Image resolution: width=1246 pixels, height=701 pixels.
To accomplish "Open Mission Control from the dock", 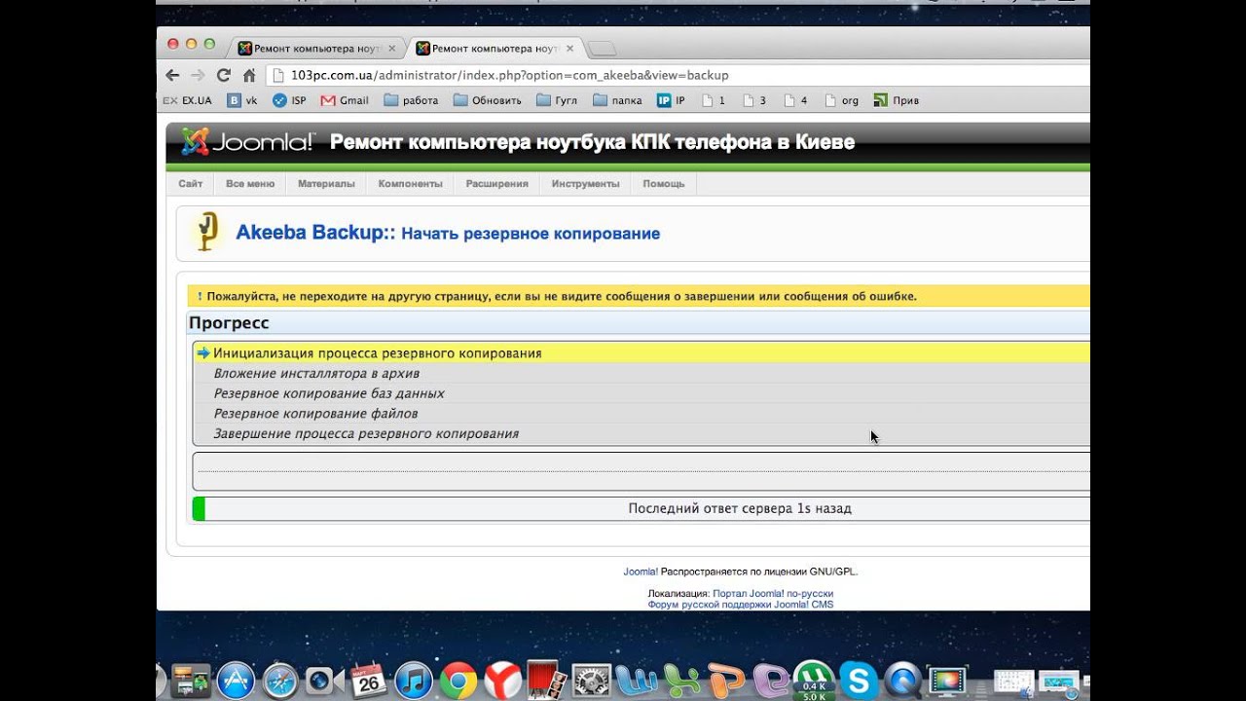I will (x=192, y=681).
